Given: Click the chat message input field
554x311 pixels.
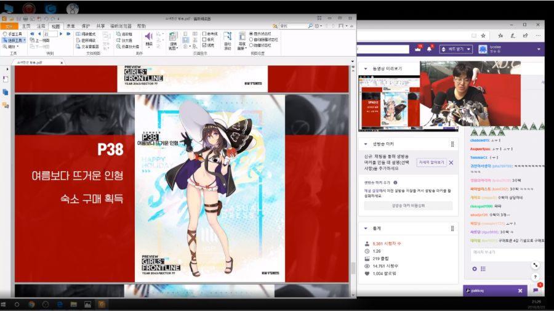Looking at the screenshot, I should click(507, 254).
